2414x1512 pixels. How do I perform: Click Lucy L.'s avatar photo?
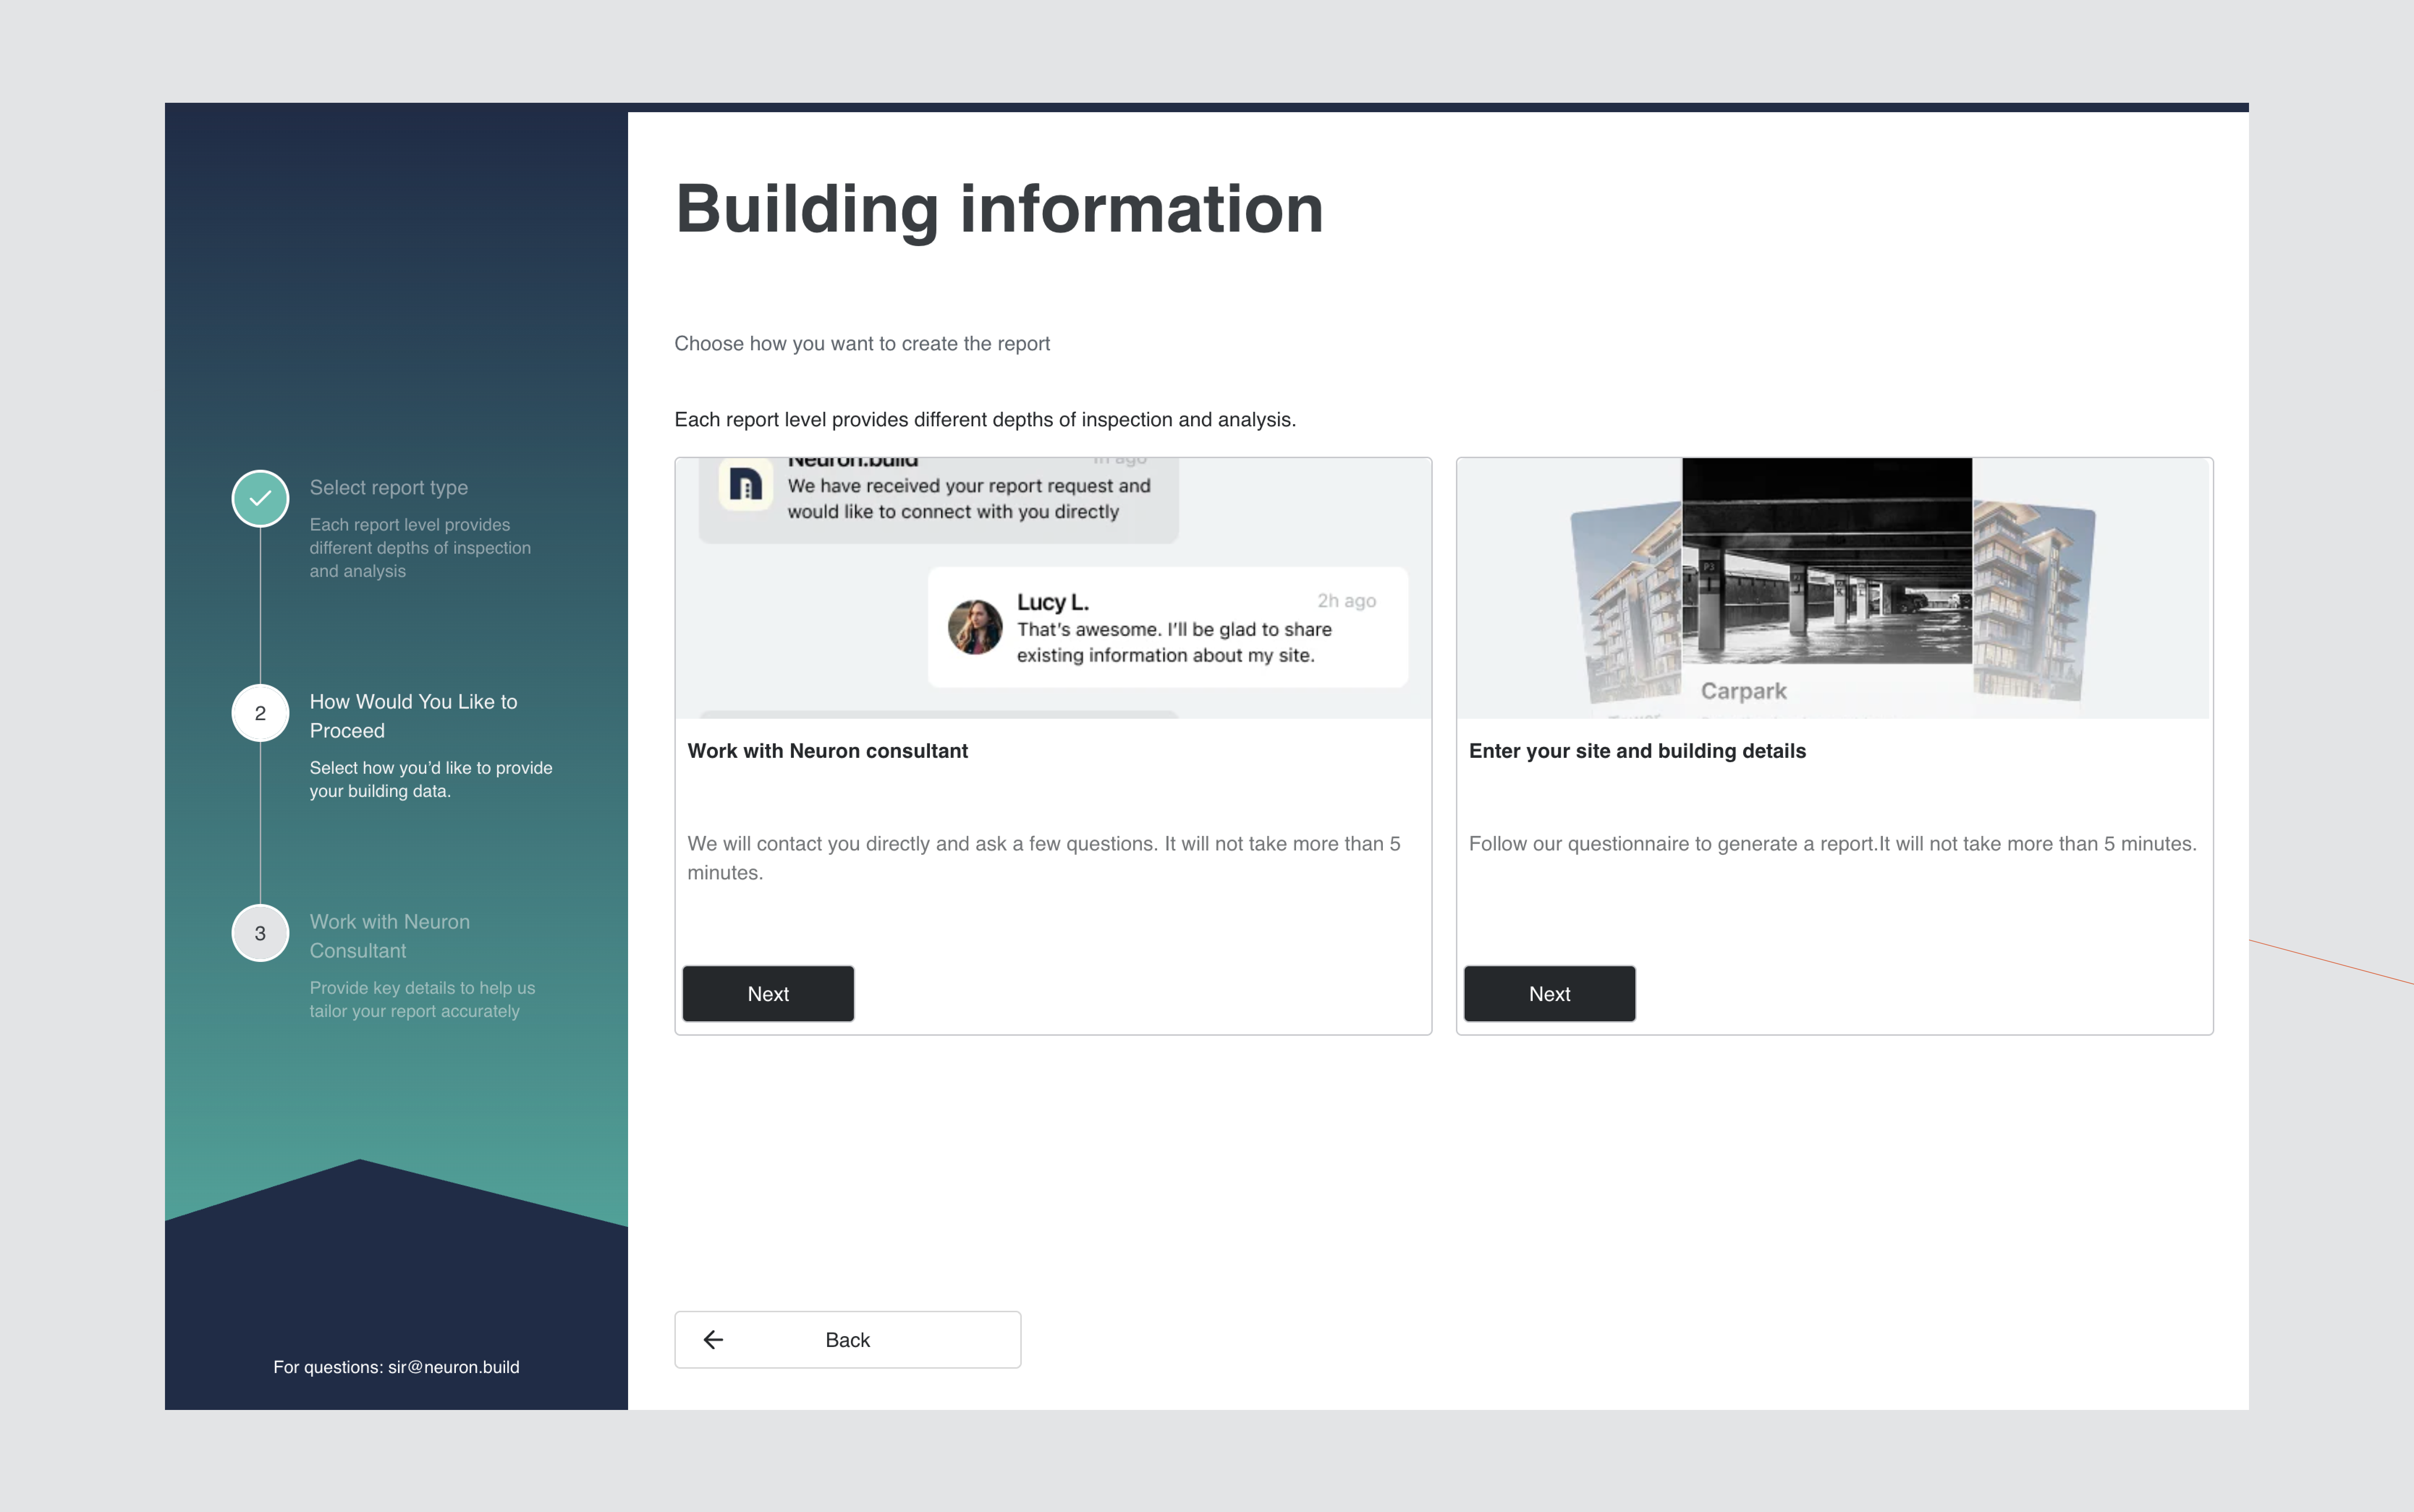(975, 627)
